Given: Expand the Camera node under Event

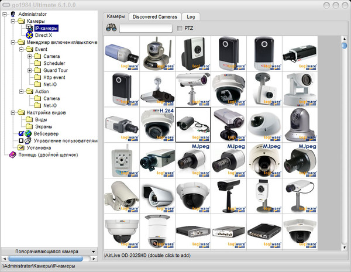Looking at the screenshot, I should point(29,56).
